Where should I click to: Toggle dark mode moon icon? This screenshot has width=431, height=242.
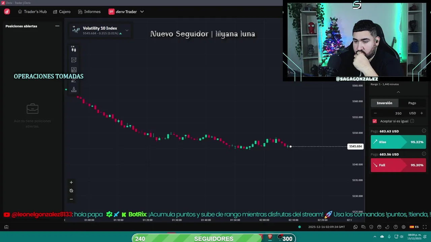point(387,227)
